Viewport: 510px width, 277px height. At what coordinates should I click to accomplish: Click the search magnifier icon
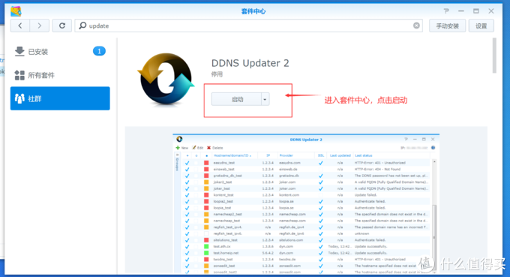coord(82,26)
